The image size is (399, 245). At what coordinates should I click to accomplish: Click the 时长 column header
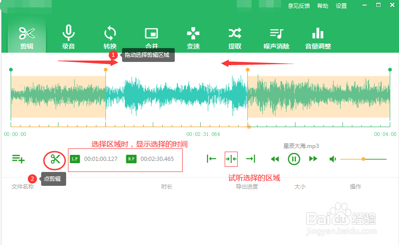pyautogui.click(x=167, y=187)
